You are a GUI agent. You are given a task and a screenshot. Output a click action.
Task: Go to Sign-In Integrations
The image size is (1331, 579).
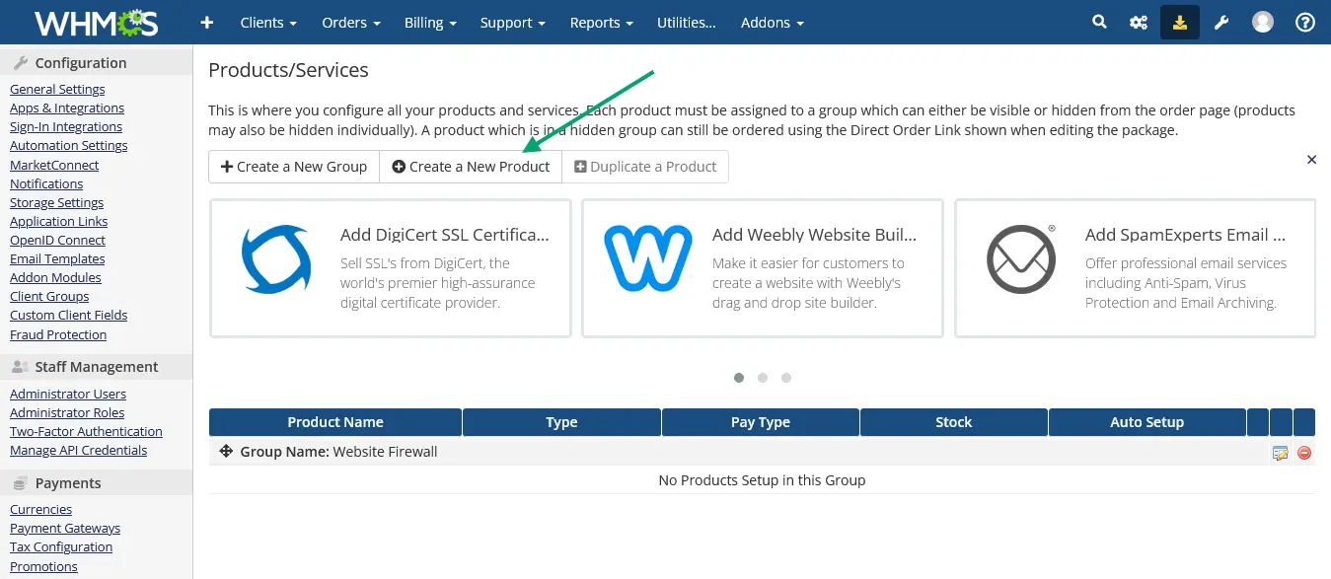[66, 126]
